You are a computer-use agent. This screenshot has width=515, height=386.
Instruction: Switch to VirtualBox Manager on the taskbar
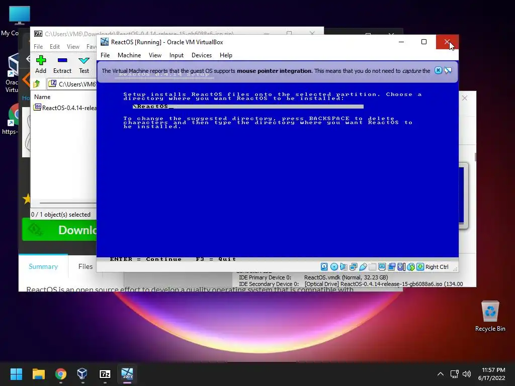pyautogui.click(x=82, y=374)
